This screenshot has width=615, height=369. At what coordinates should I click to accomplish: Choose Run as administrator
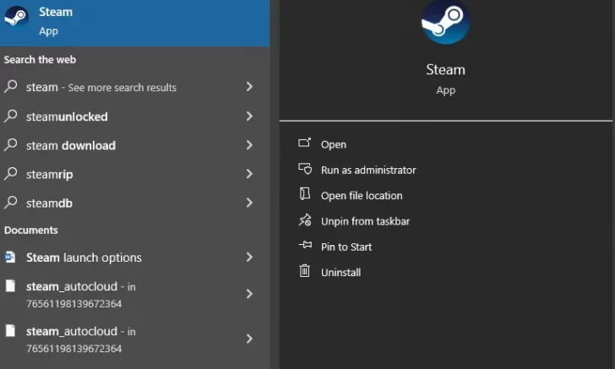[x=368, y=170]
